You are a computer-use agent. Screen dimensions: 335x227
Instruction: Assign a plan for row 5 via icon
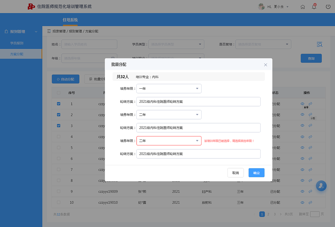pyautogui.click(x=310, y=148)
